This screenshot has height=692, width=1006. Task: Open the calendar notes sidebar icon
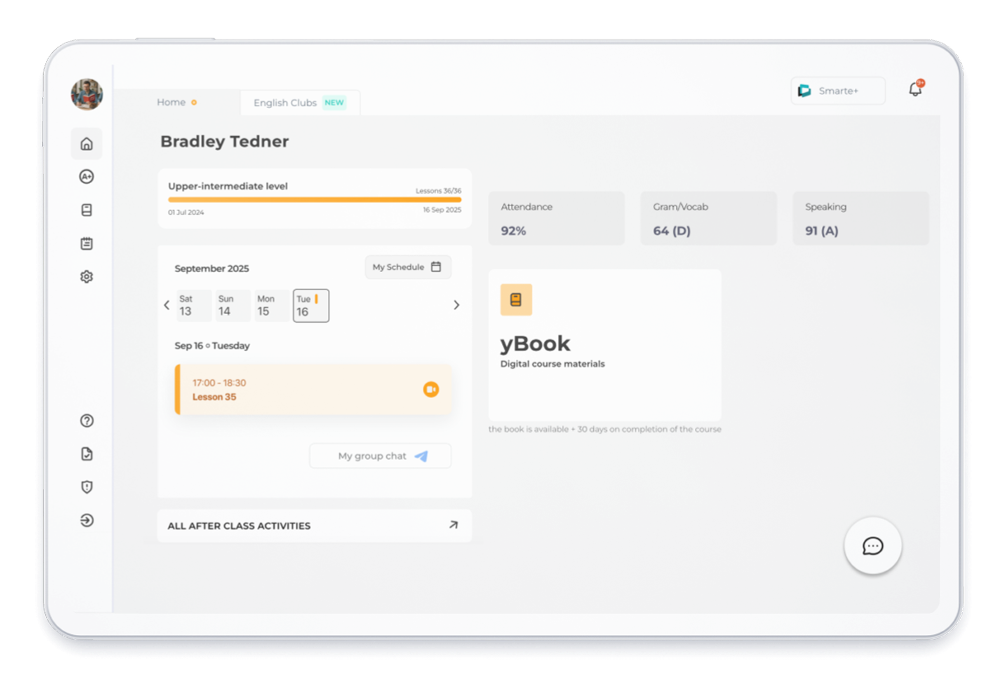(x=87, y=243)
